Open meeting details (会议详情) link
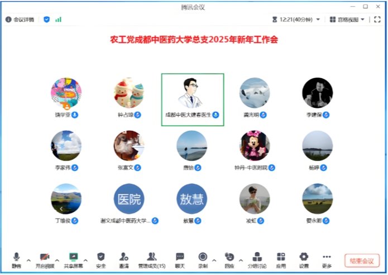 point(20,20)
